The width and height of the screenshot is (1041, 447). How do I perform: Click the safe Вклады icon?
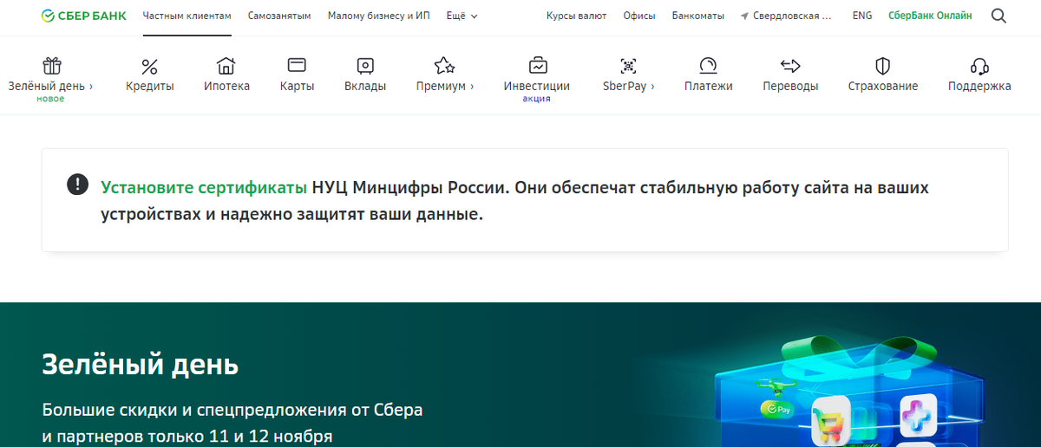[x=365, y=66]
